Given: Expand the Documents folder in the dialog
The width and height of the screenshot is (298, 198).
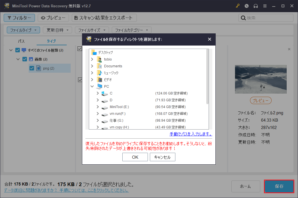Looking at the screenshot, I should point(92,66).
